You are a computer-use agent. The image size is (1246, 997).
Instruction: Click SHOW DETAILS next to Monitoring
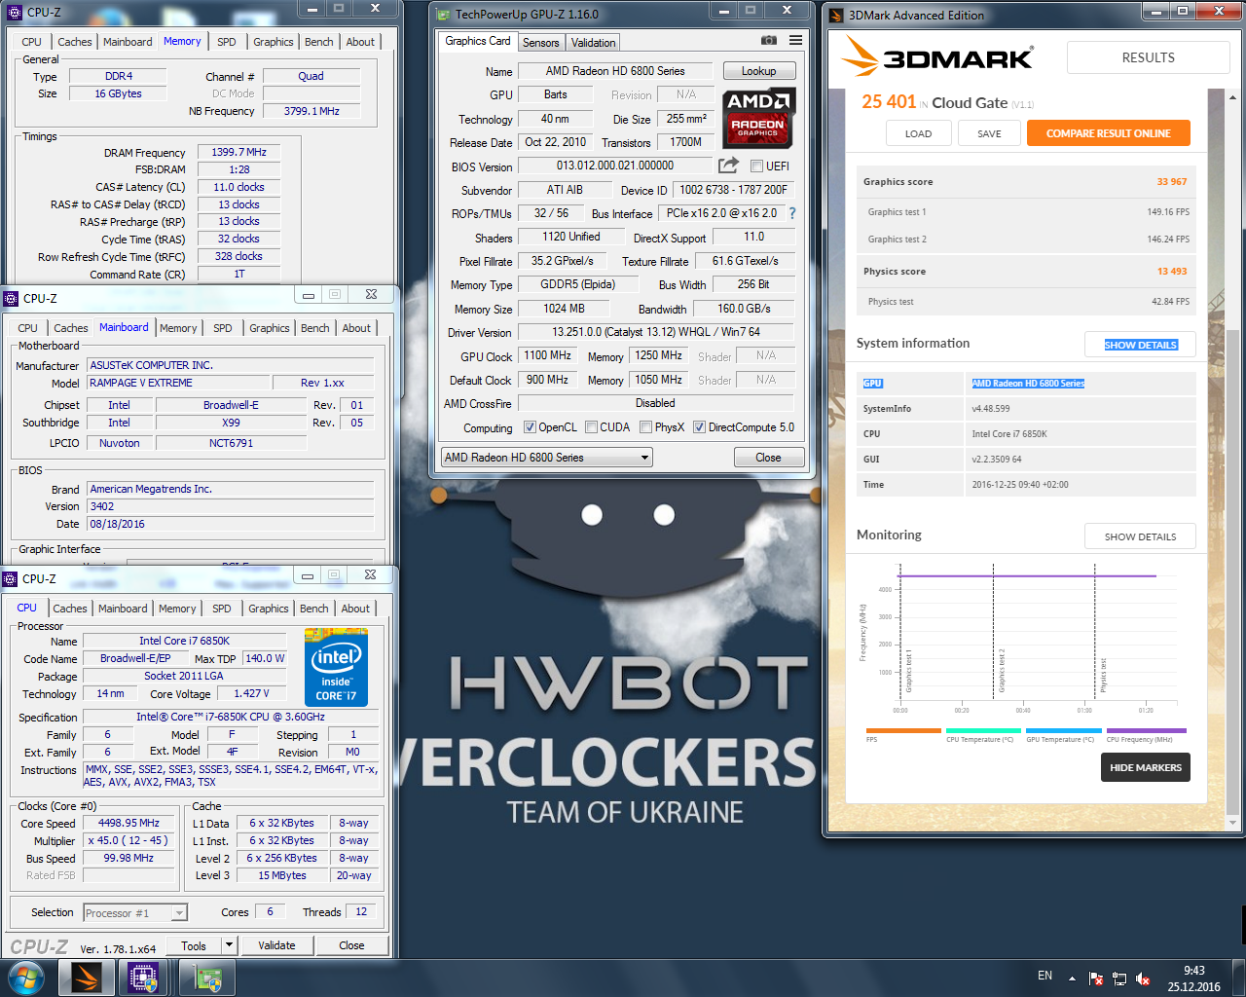click(1140, 536)
